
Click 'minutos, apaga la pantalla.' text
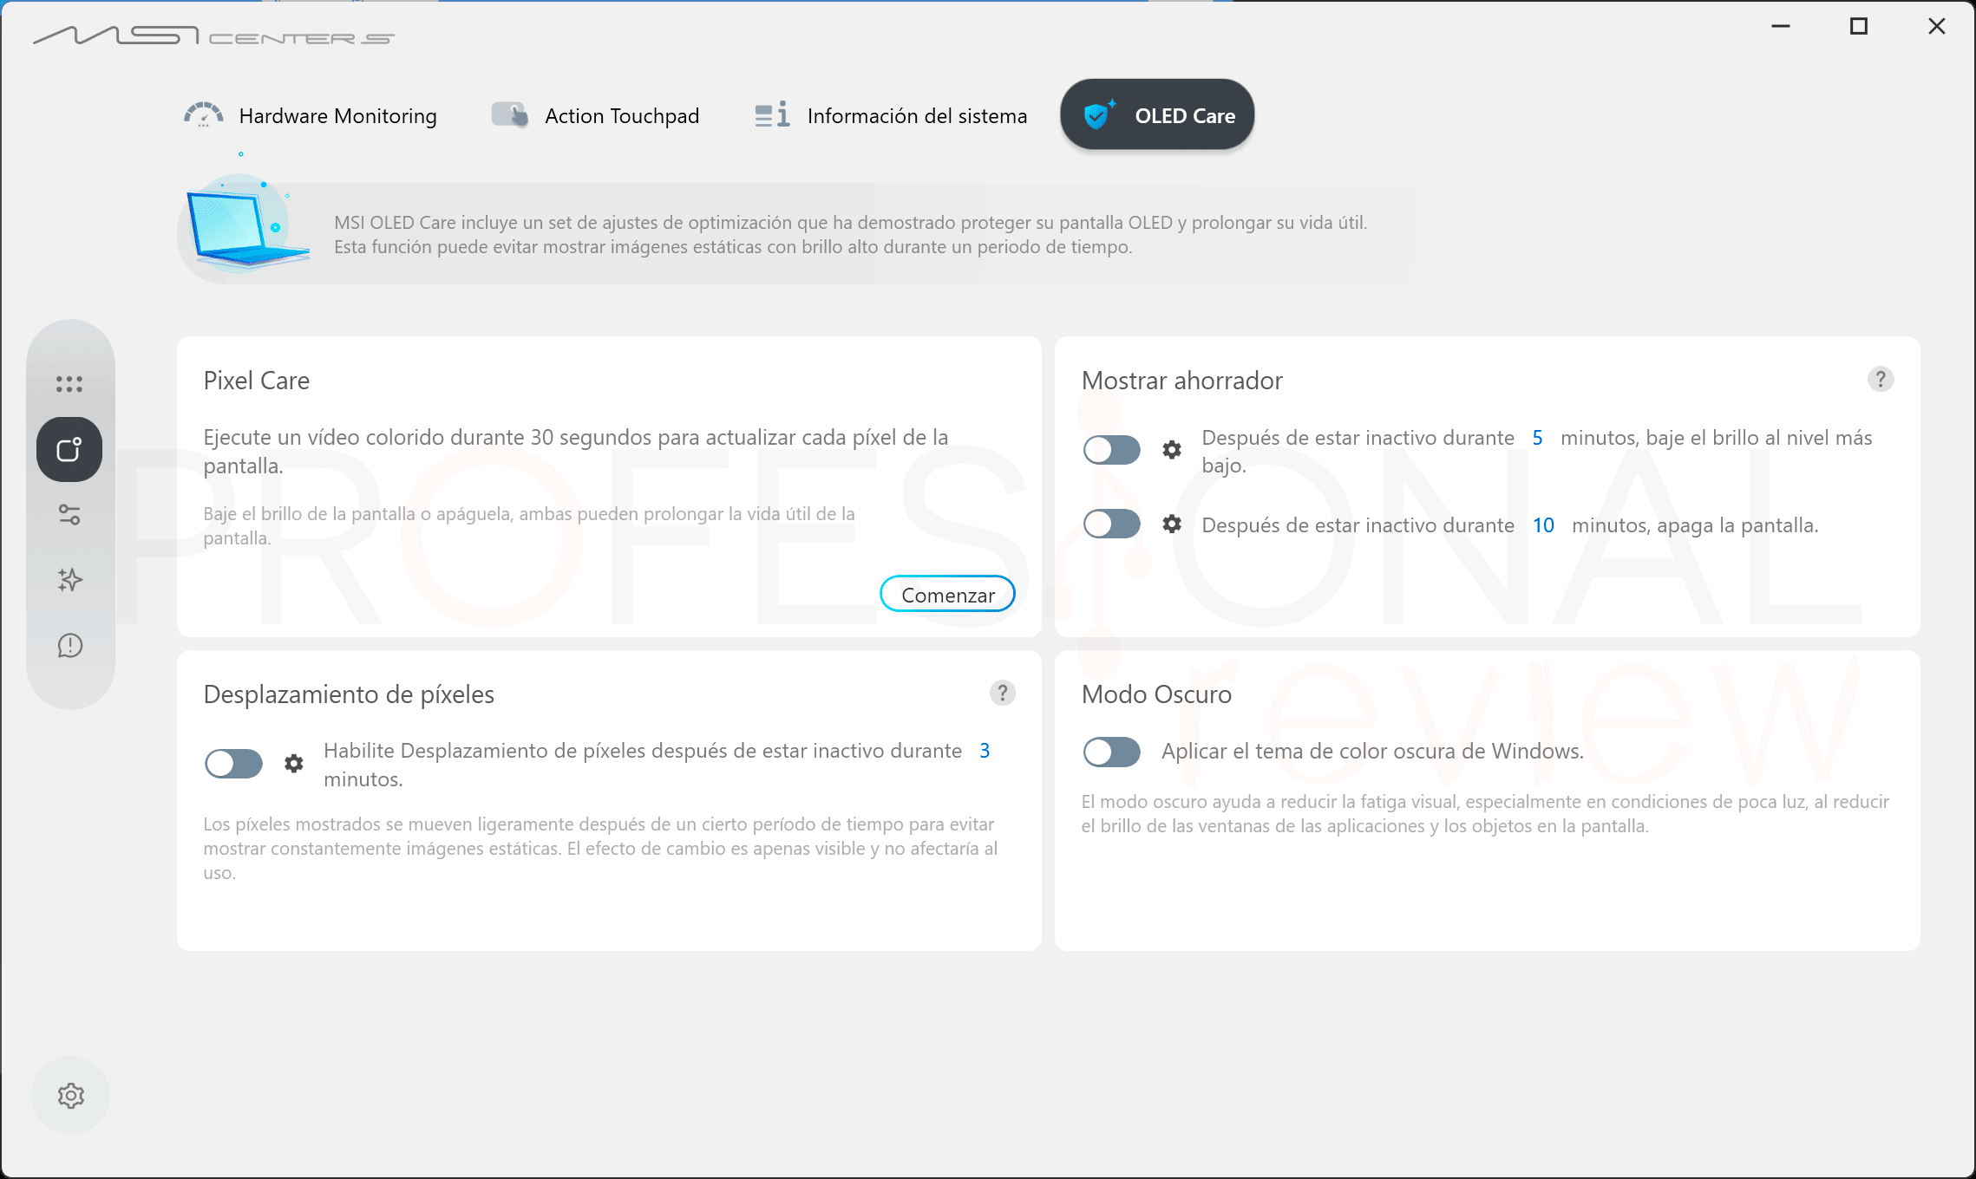coord(1695,525)
